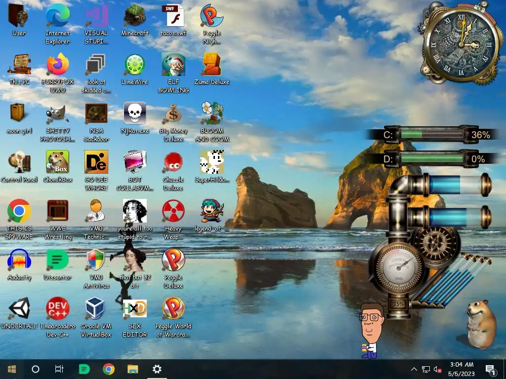Viewport: 506px width, 379px height.
Task: Launch the Chrome desktop icon labeled SPYWARE
Action: (x=19, y=211)
